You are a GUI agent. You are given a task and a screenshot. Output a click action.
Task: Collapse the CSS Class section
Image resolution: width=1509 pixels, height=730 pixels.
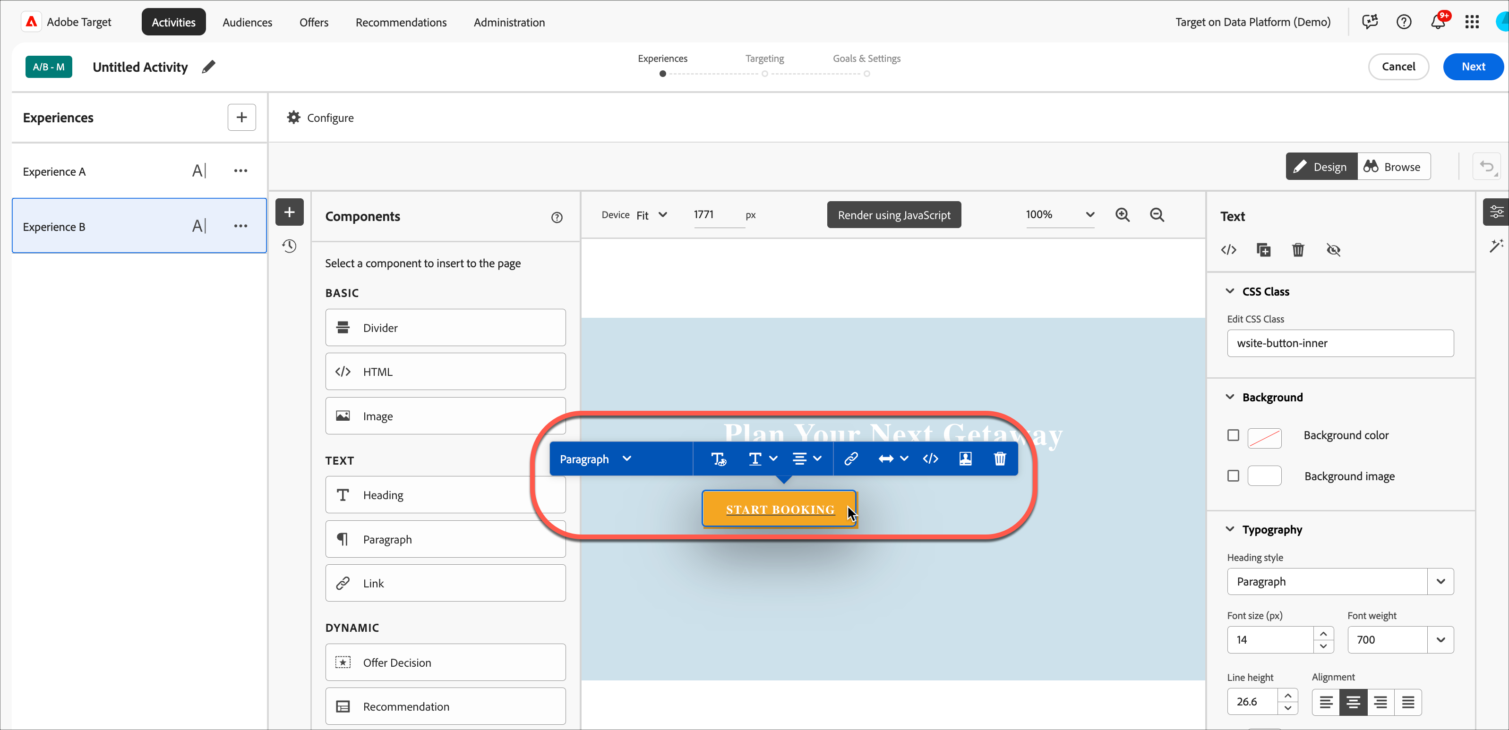pyautogui.click(x=1230, y=291)
